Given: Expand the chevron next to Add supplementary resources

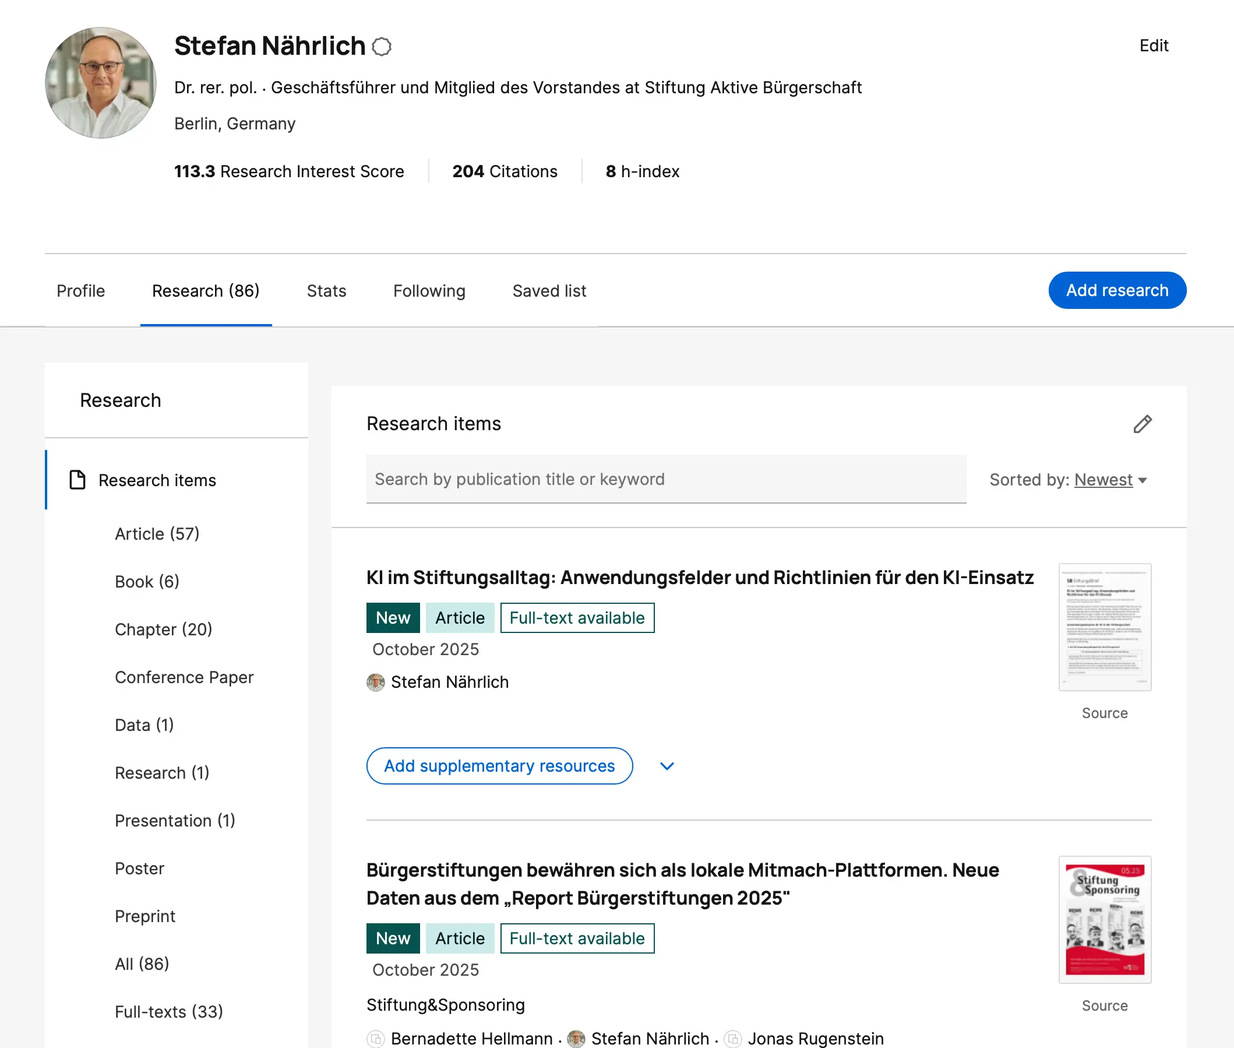Looking at the screenshot, I should (667, 766).
